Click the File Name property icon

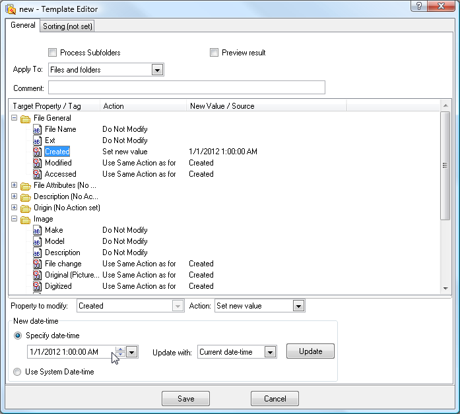tap(37, 129)
